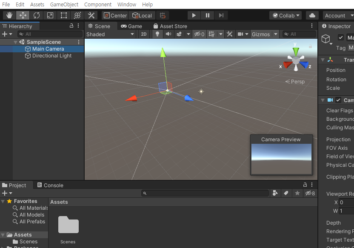Screen dimensions: 354x248
Task: Open the Scenes folder thumbnail
Action: [69, 225]
